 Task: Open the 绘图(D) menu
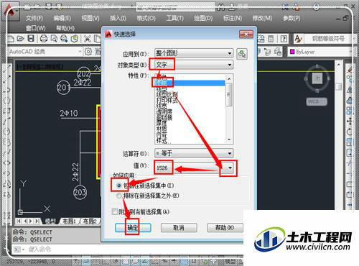click(203, 18)
